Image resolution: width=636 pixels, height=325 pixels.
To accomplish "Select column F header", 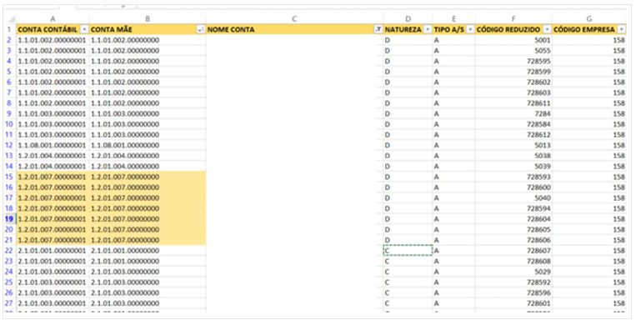I will 513,19.
